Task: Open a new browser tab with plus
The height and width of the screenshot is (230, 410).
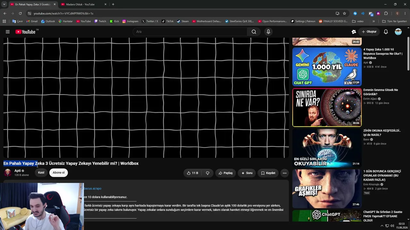Action: 113,4
